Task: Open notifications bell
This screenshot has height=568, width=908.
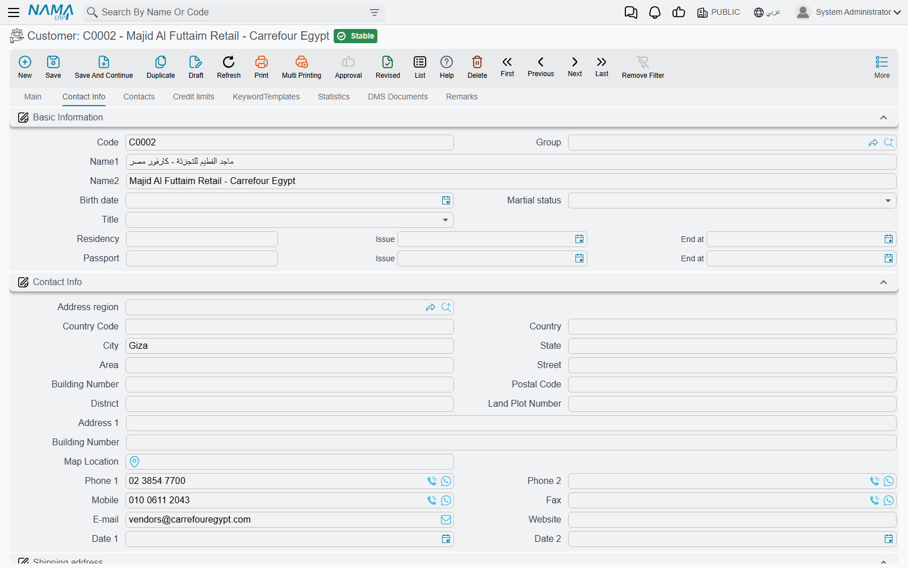Action: tap(655, 12)
